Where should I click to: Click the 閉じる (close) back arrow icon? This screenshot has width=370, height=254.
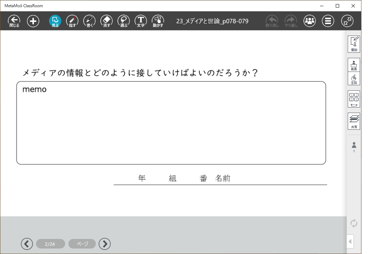pyautogui.click(x=14, y=21)
